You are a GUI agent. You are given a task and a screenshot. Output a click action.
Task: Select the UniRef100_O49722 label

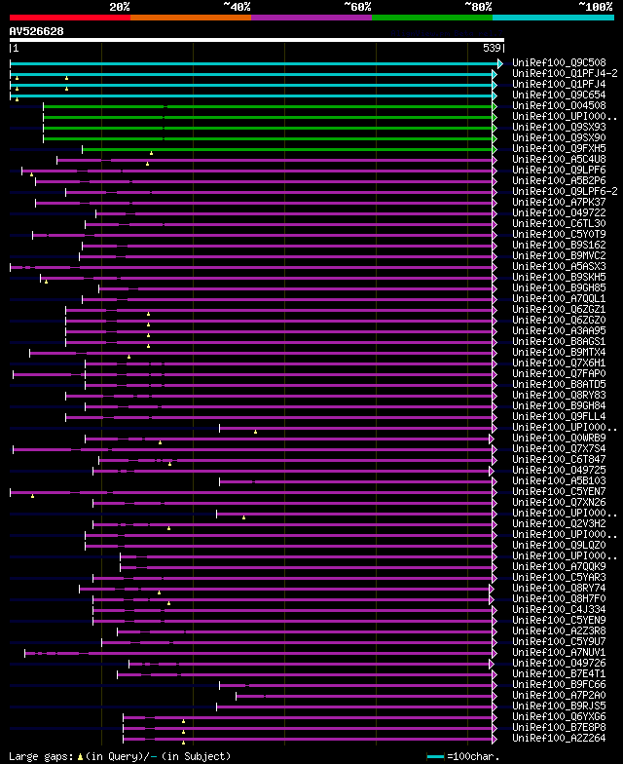(559, 212)
